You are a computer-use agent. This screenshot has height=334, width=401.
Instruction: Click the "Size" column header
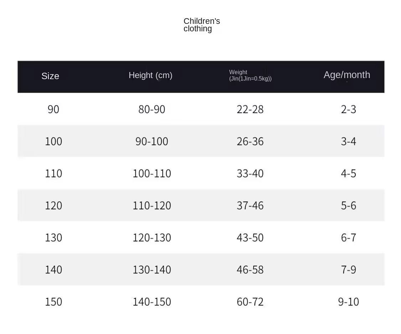50,76
